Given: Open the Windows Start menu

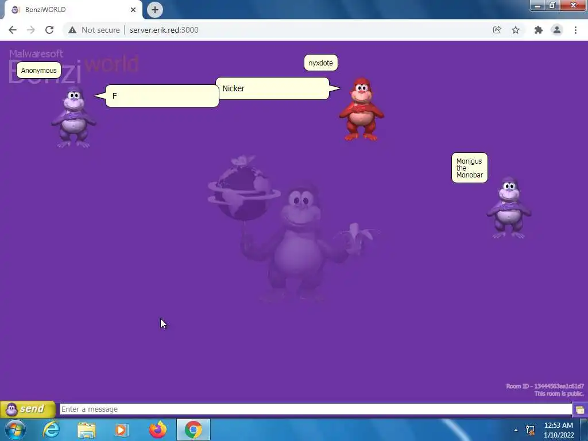Looking at the screenshot, I should 16,430.
